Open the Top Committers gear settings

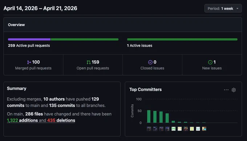234,90
